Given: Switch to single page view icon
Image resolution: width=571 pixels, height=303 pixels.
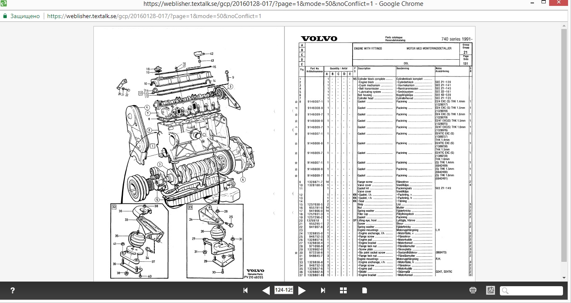Looking at the screenshot, I should click(364, 290).
